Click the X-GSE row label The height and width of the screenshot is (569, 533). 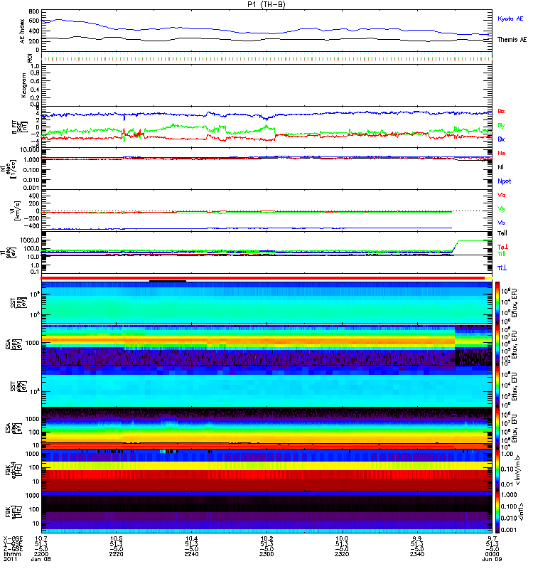(13, 538)
